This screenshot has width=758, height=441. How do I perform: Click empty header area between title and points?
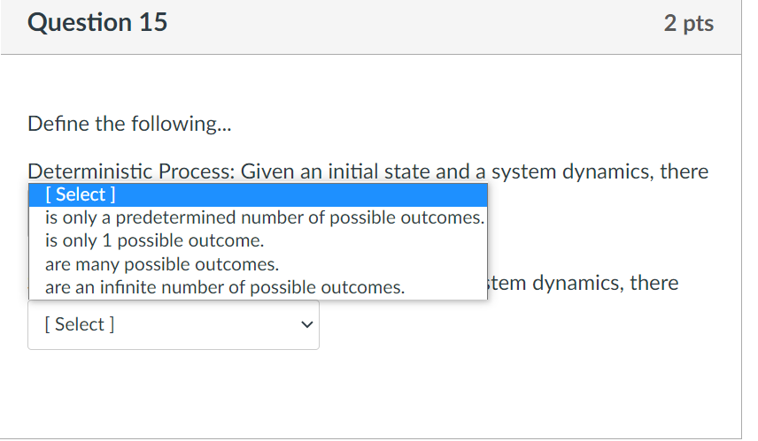(407, 24)
